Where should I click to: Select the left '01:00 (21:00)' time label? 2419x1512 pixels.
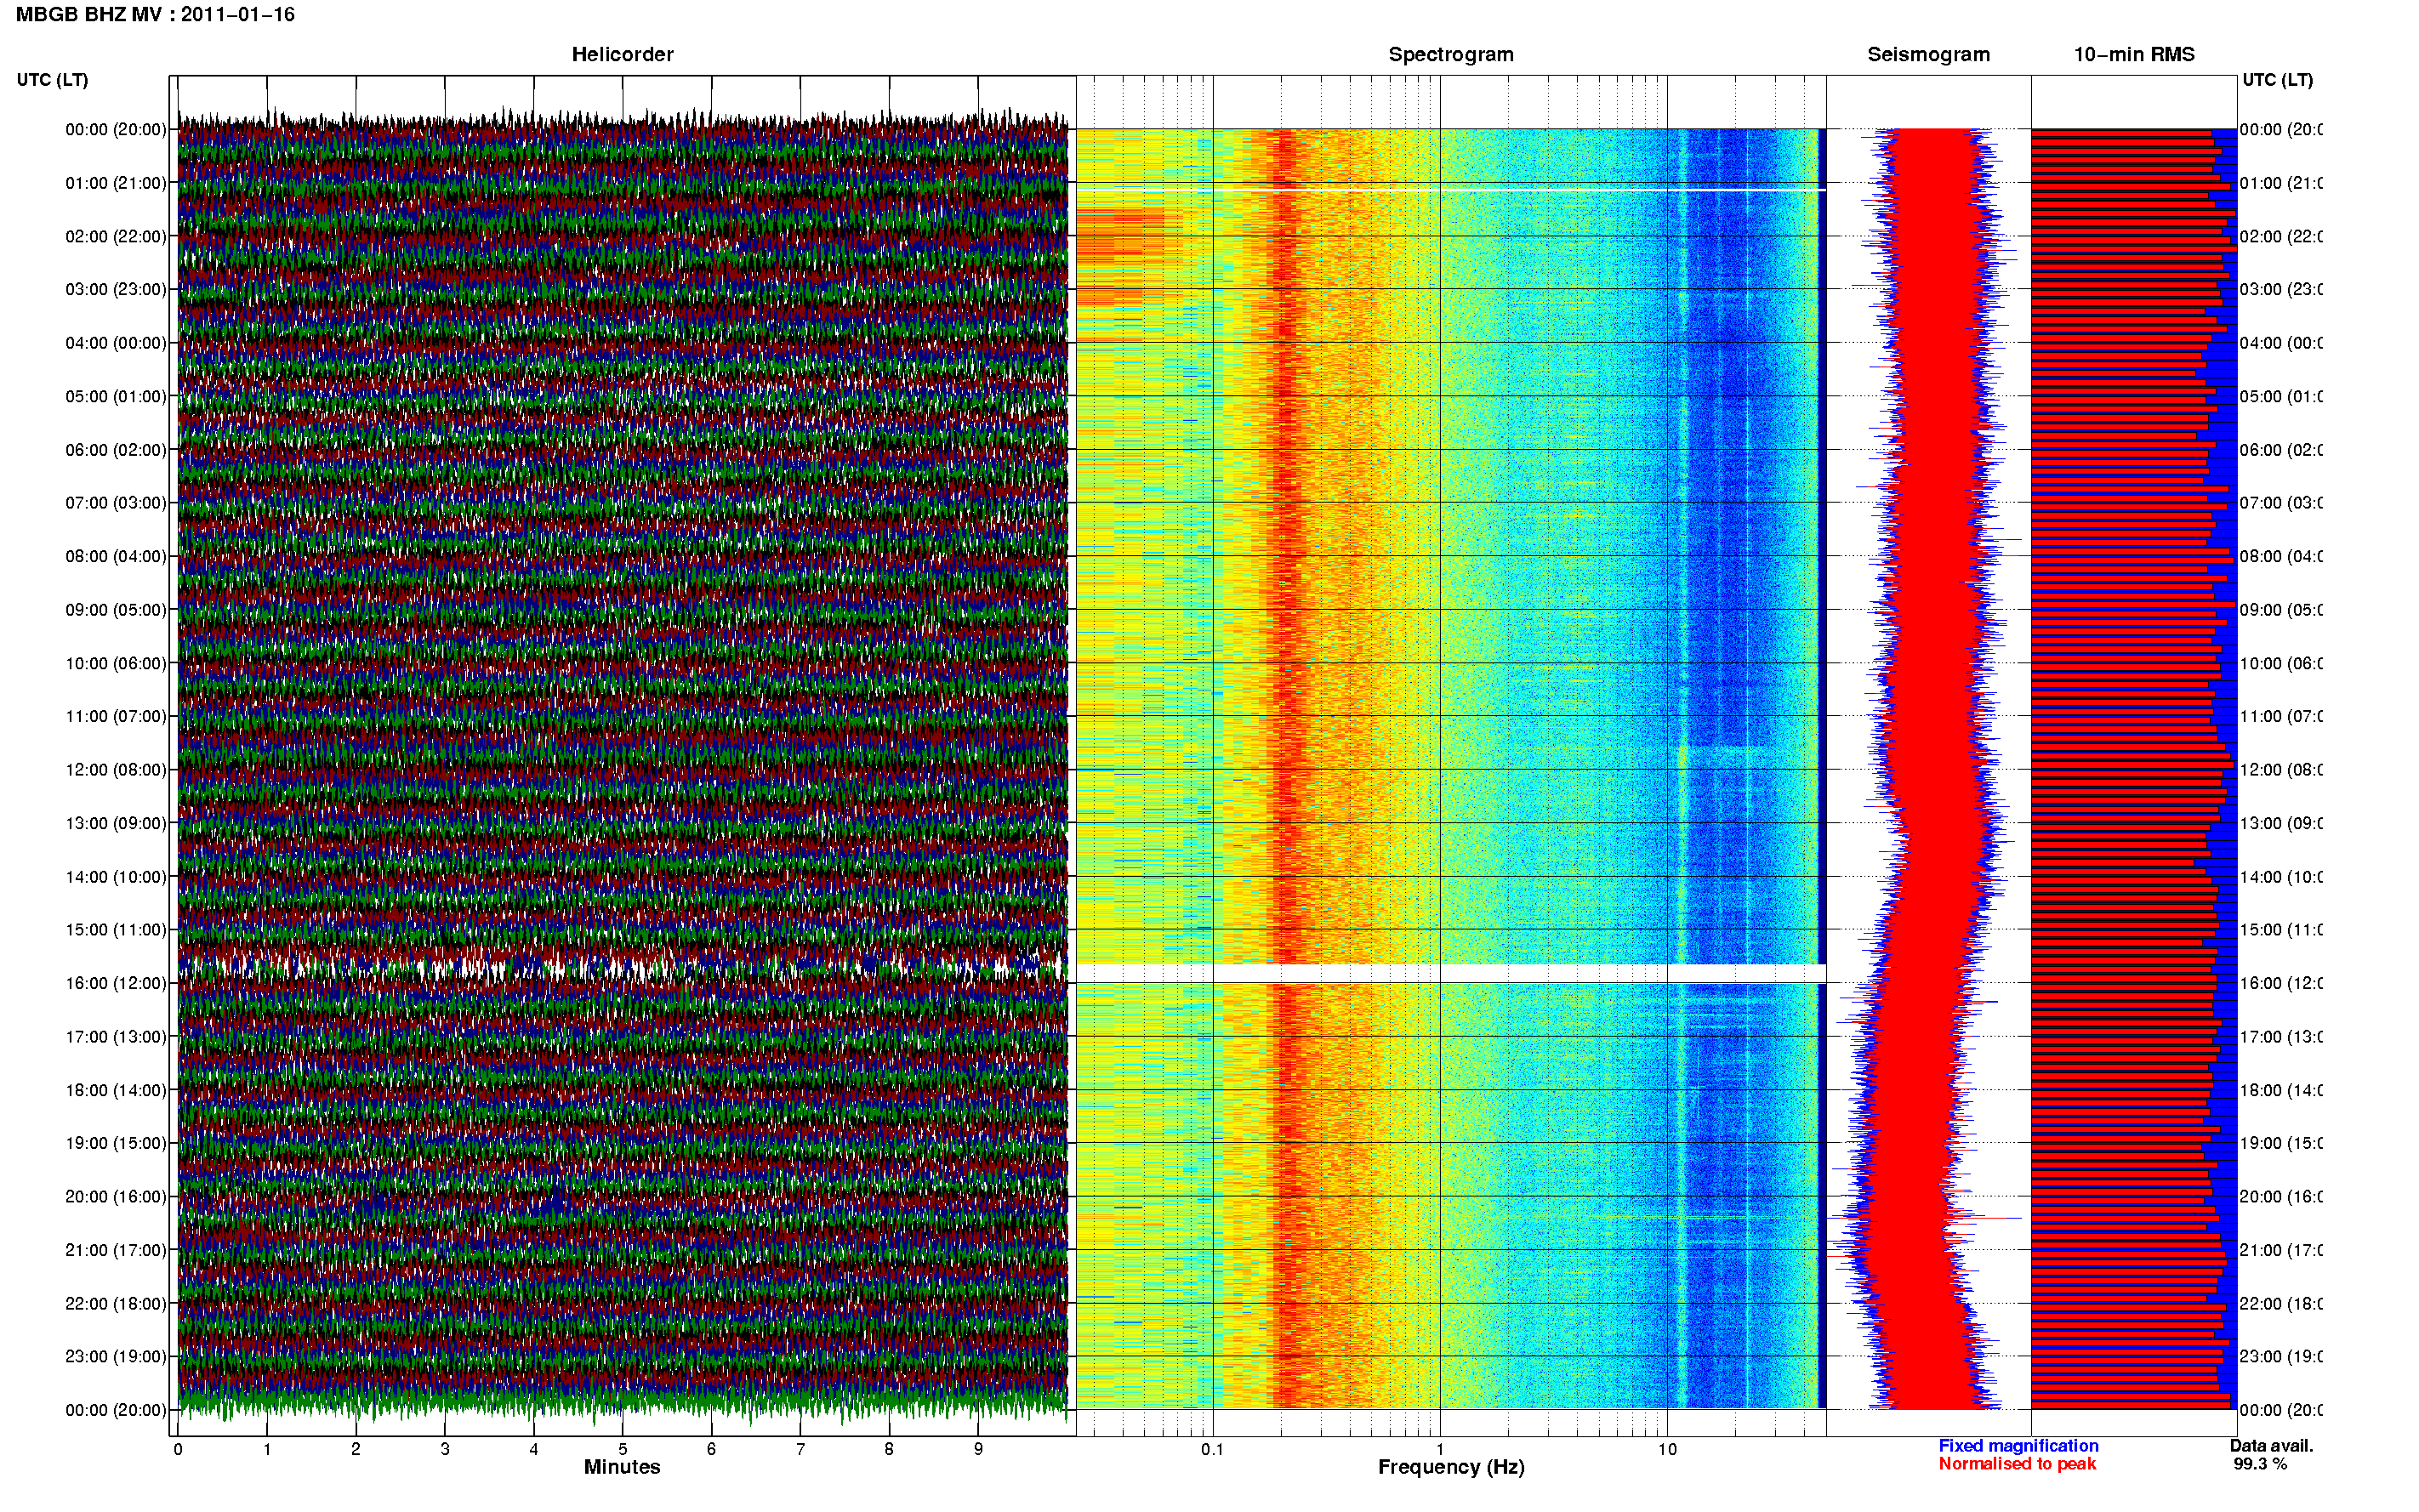click(x=116, y=183)
